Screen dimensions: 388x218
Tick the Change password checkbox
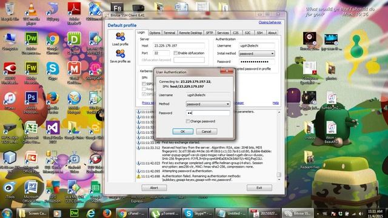[x=188, y=121]
